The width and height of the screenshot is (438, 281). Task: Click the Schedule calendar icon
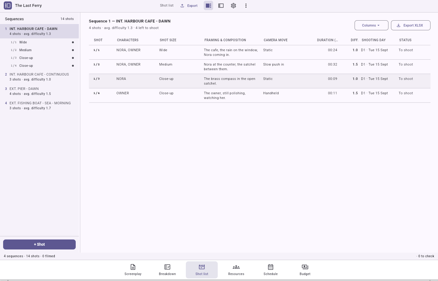(x=271, y=267)
